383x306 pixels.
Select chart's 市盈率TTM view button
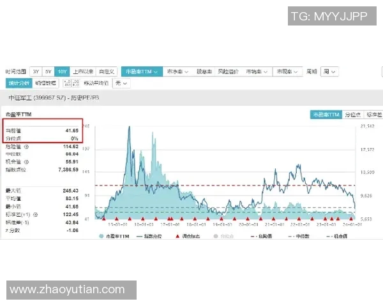326,115
